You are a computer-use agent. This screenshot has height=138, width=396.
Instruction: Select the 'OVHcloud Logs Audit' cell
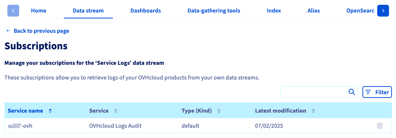(115, 125)
